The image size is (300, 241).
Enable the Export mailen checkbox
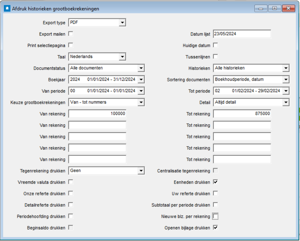(x=71, y=34)
